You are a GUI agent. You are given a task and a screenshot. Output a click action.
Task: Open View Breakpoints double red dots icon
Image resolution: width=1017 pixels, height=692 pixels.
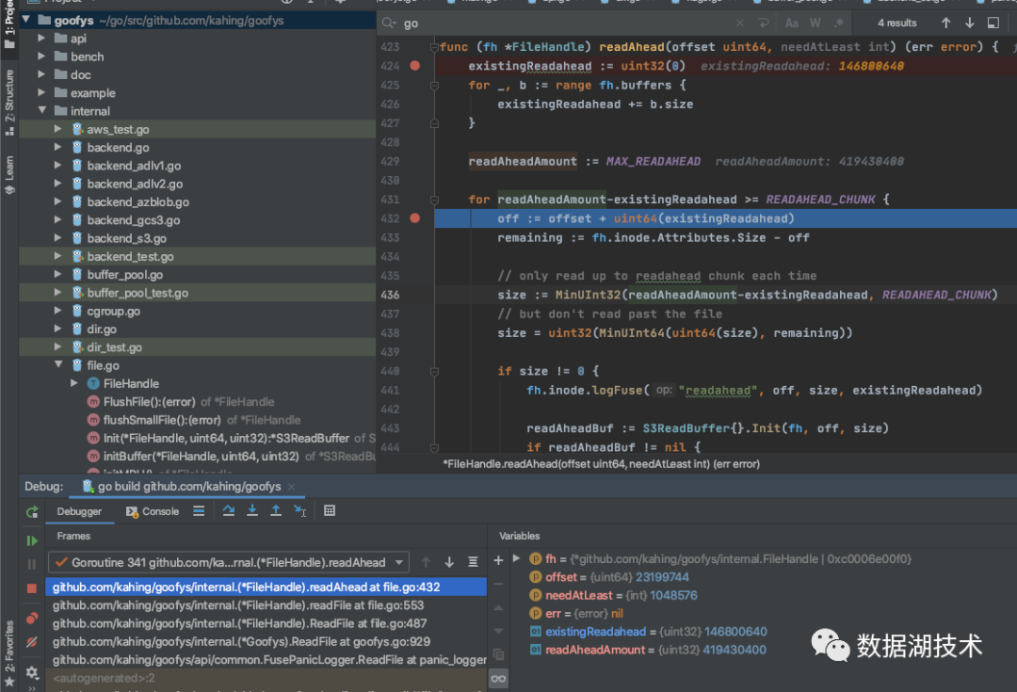(32, 619)
